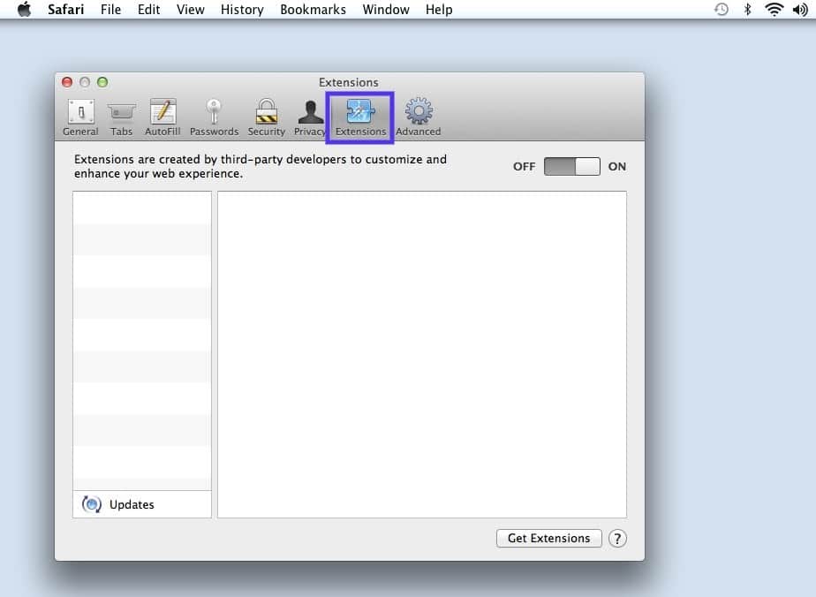Switch to the Tabs preferences pane

tap(121, 115)
